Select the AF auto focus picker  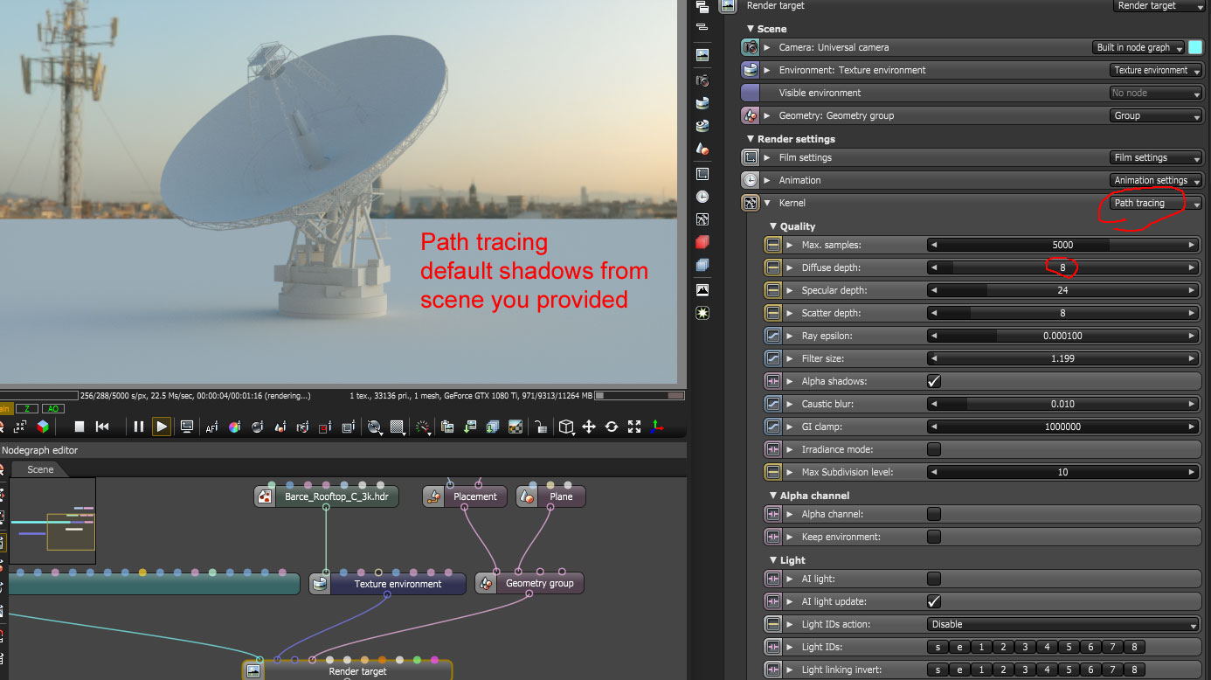coord(211,427)
